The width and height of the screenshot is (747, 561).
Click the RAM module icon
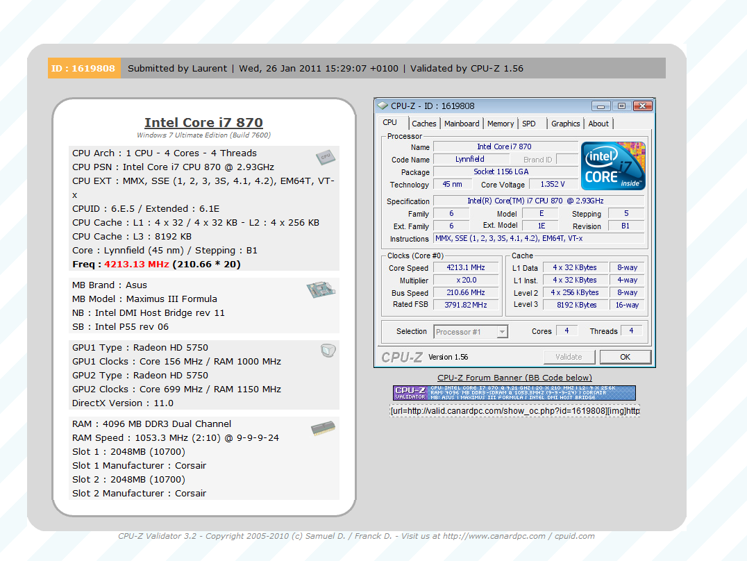point(323,428)
